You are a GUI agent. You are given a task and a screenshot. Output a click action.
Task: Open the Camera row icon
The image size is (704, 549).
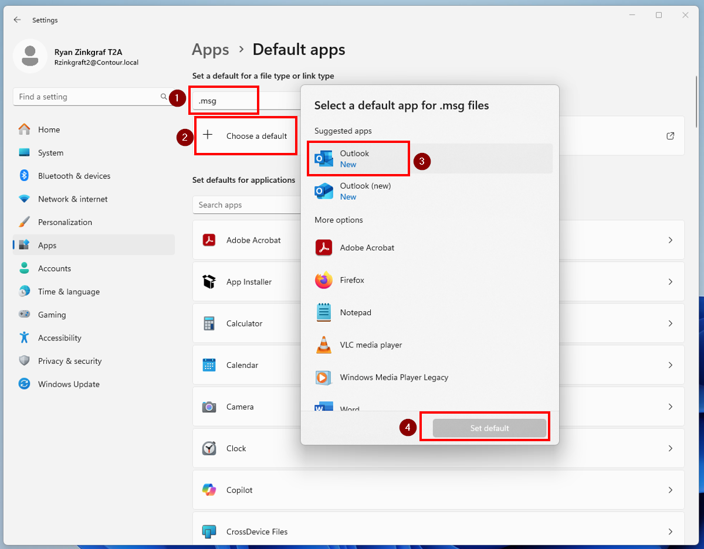[209, 407]
